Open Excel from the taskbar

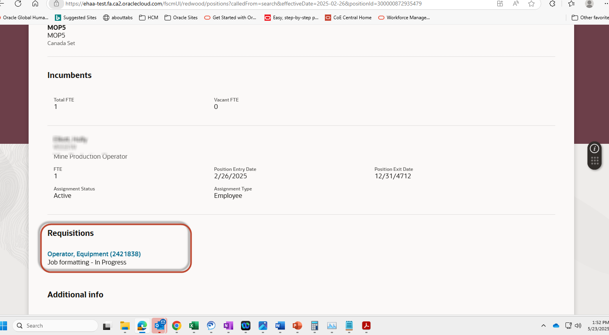pyautogui.click(x=194, y=326)
